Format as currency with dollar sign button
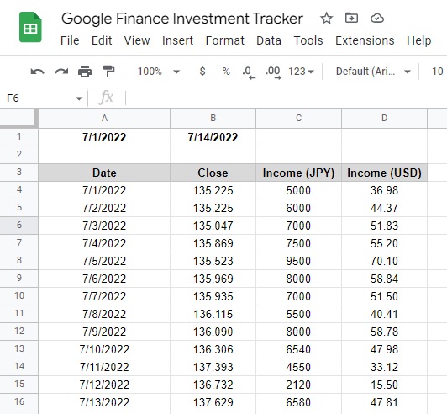Screen dimensions: 447x414 (202, 72)
